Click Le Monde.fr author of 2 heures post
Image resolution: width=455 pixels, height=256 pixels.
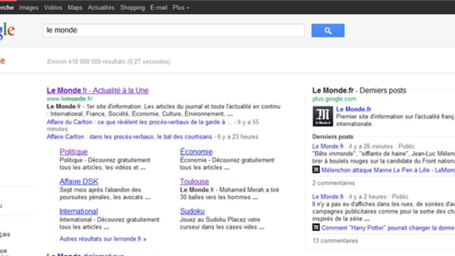point(328,197)
